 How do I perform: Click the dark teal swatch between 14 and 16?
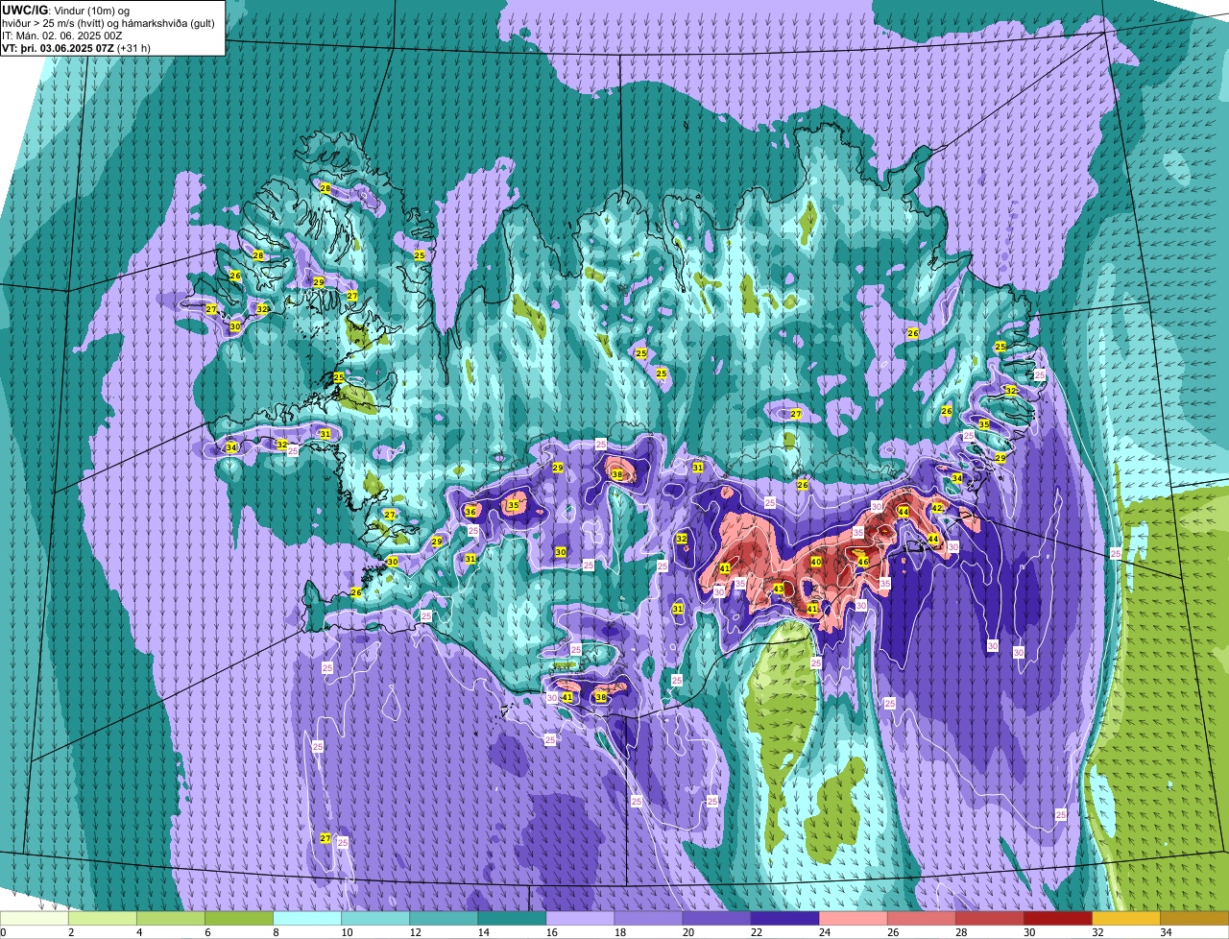click(512, 919)
